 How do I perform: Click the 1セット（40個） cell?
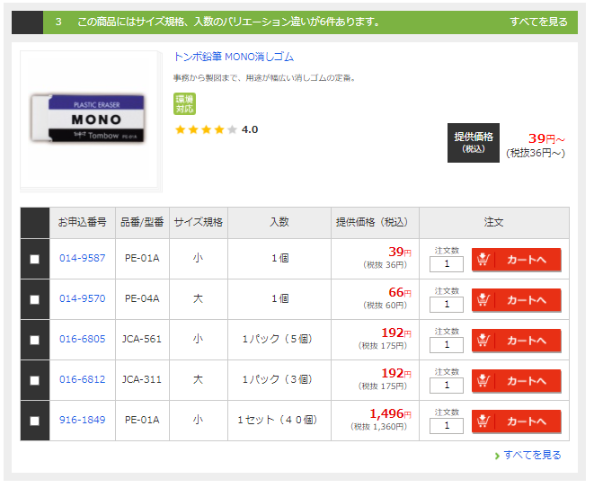[x=279, y=420]
